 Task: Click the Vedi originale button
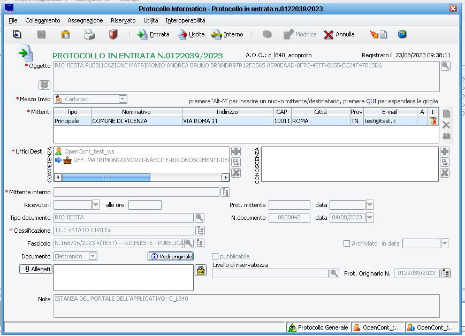click(170, 256)
